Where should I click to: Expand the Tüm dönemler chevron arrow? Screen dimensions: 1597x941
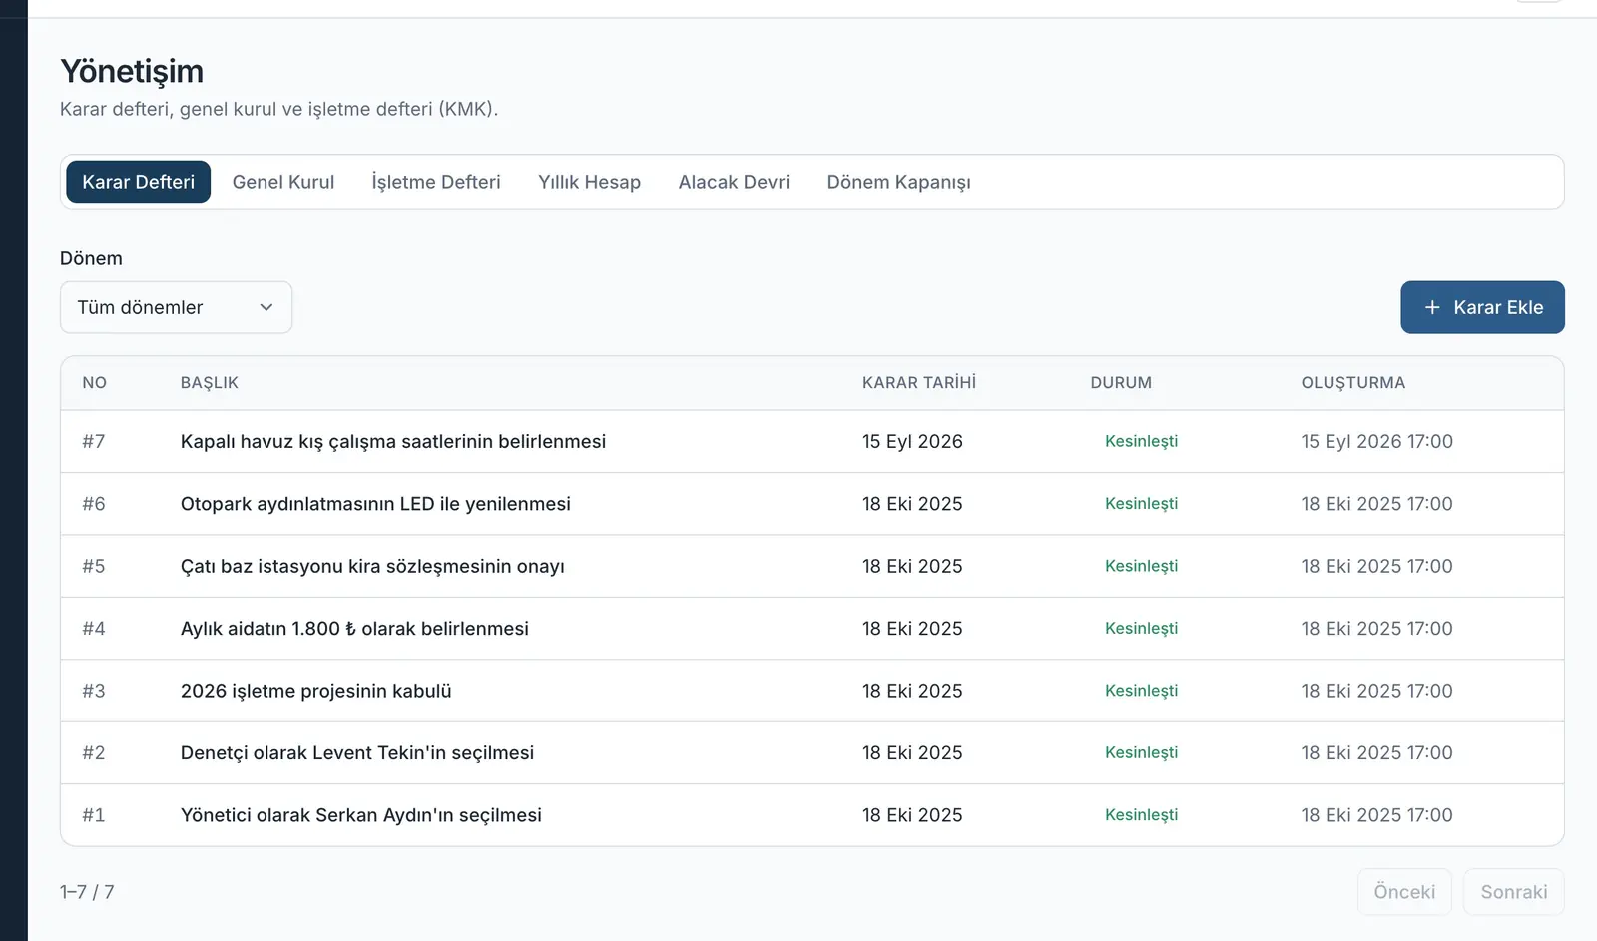[266, 307]
